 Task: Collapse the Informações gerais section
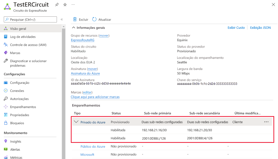pyautogui.click(x=74, y=28)
